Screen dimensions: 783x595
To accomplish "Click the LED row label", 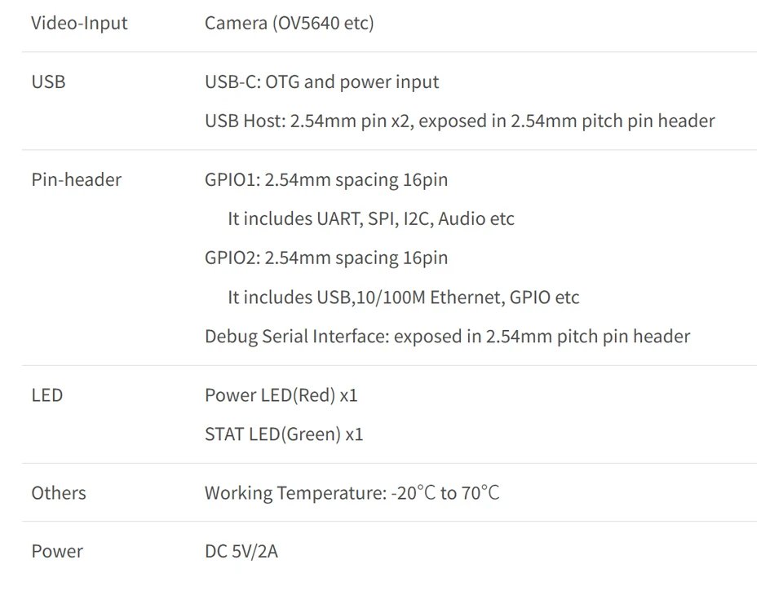I will (46, 394).
